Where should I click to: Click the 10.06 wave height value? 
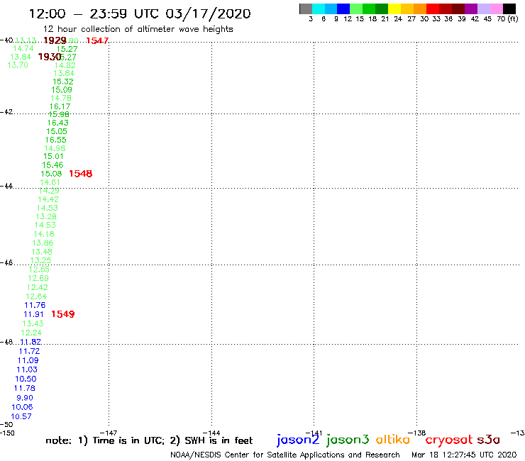tap(22, 407)
